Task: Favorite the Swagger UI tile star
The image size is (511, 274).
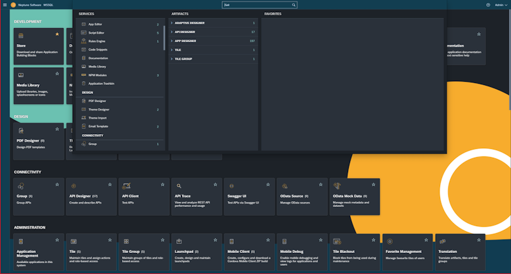Action: pos(268,185)
